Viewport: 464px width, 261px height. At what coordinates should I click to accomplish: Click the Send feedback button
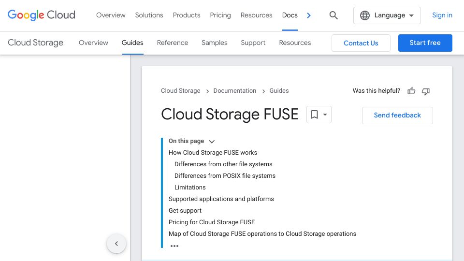(397, 116)
